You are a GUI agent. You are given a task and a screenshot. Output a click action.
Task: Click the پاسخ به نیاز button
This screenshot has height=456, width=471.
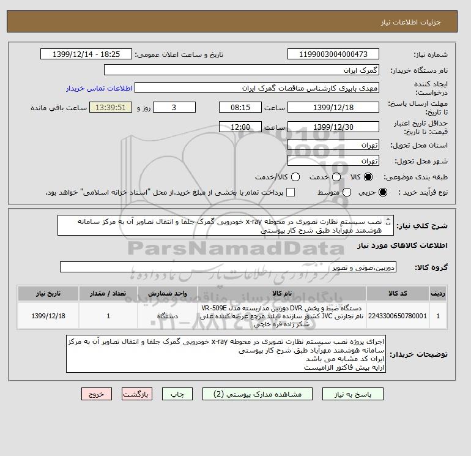353,394
